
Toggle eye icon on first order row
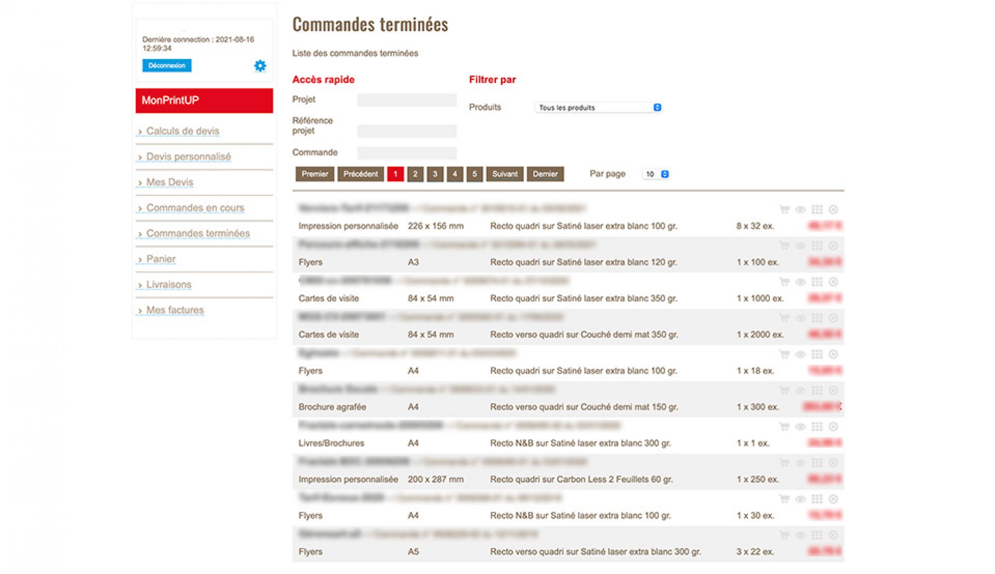pos(801,210)
